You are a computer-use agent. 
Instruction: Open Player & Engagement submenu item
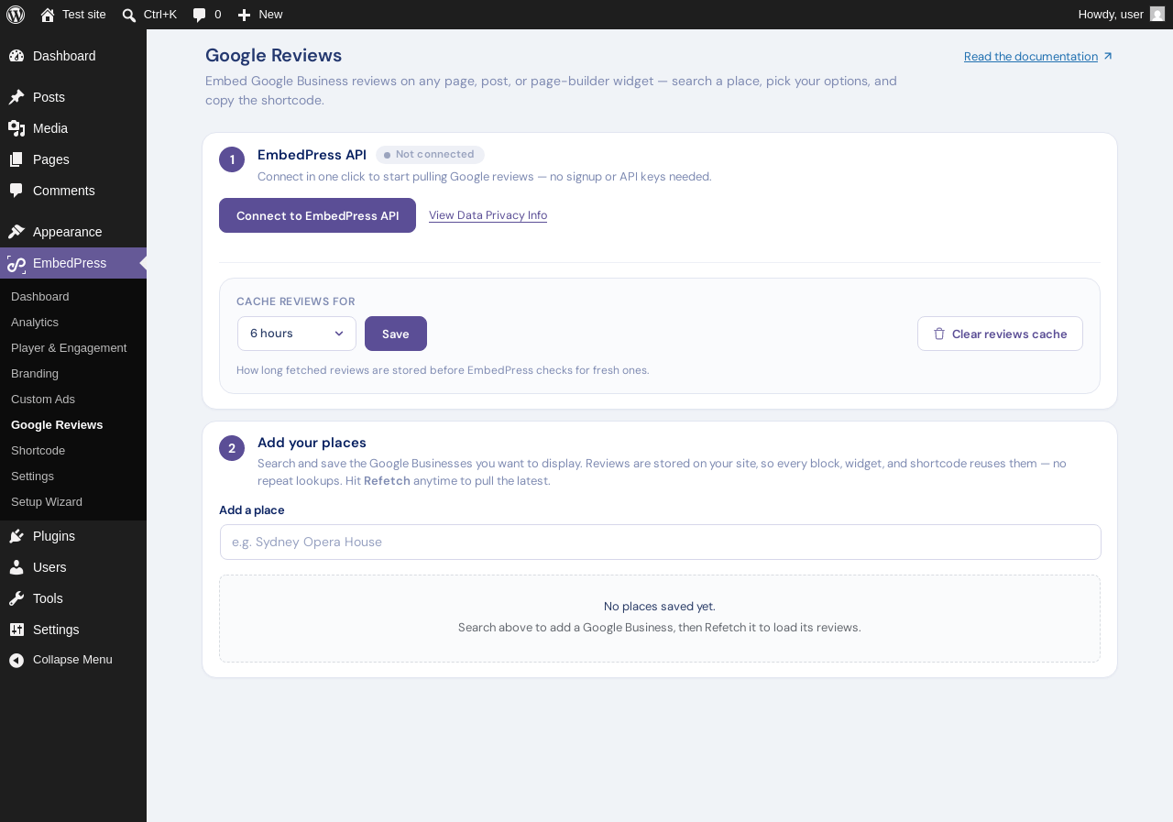pyautogui.click(x=73, y=348)
